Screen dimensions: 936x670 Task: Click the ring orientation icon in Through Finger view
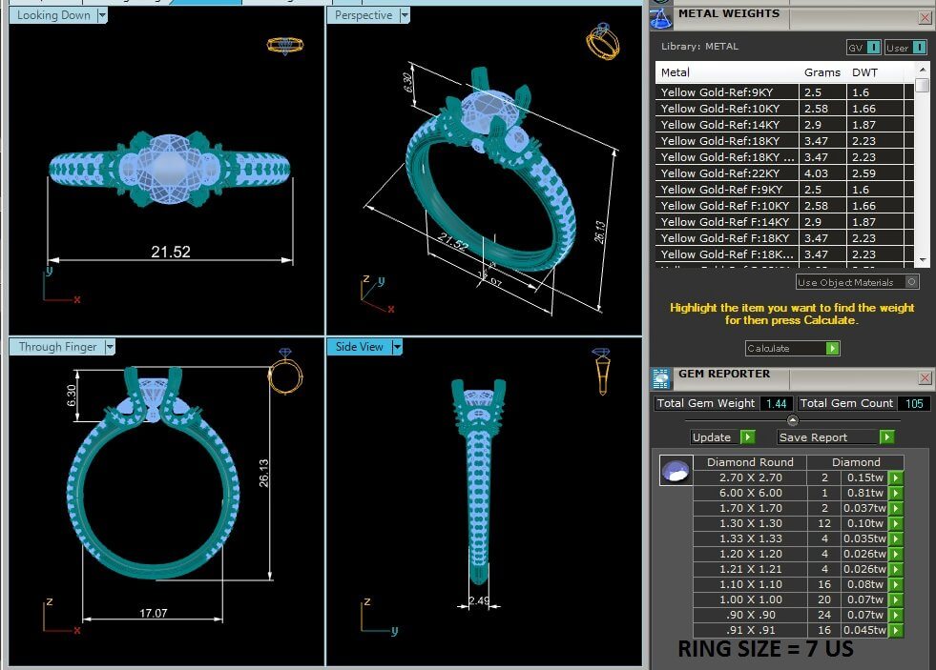[x=285, y=372]
